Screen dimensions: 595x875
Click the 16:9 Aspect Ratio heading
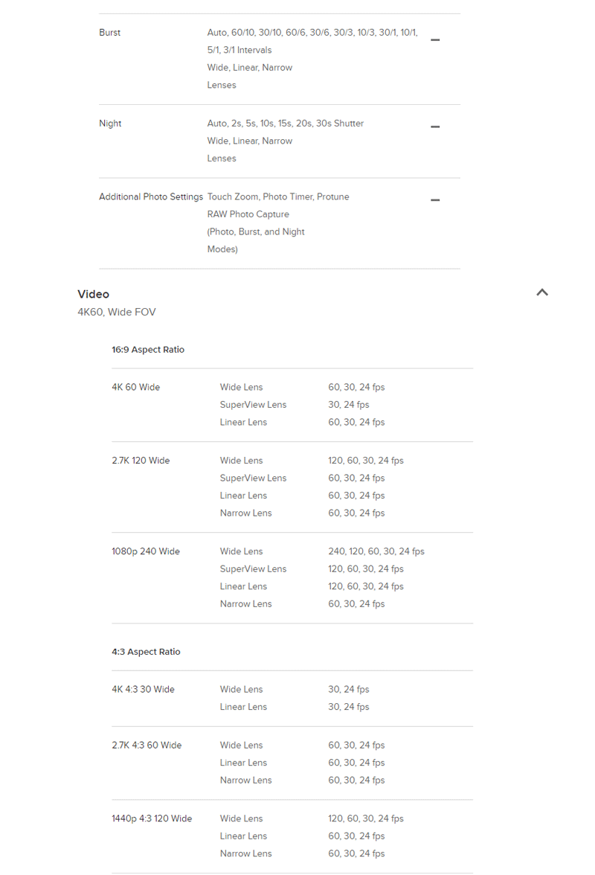148,350
